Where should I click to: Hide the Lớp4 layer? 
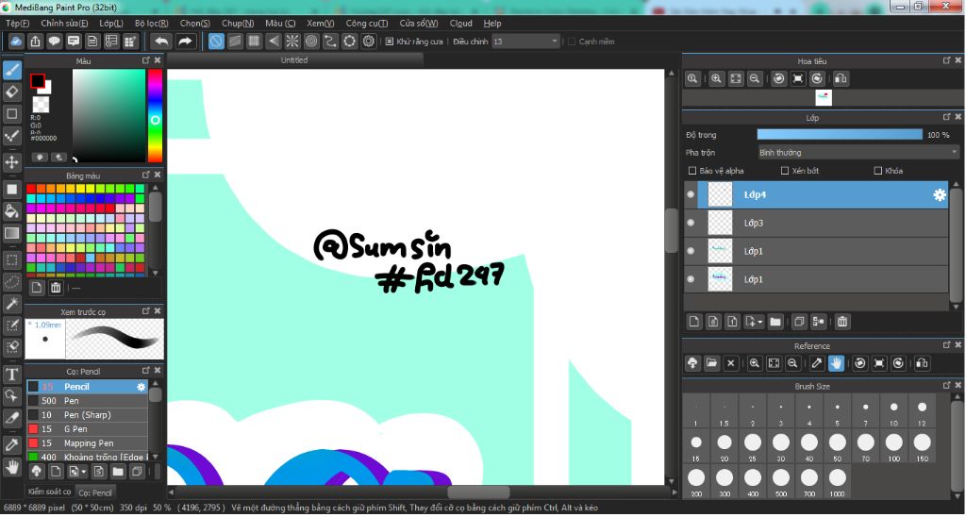[x=691, y=194]
